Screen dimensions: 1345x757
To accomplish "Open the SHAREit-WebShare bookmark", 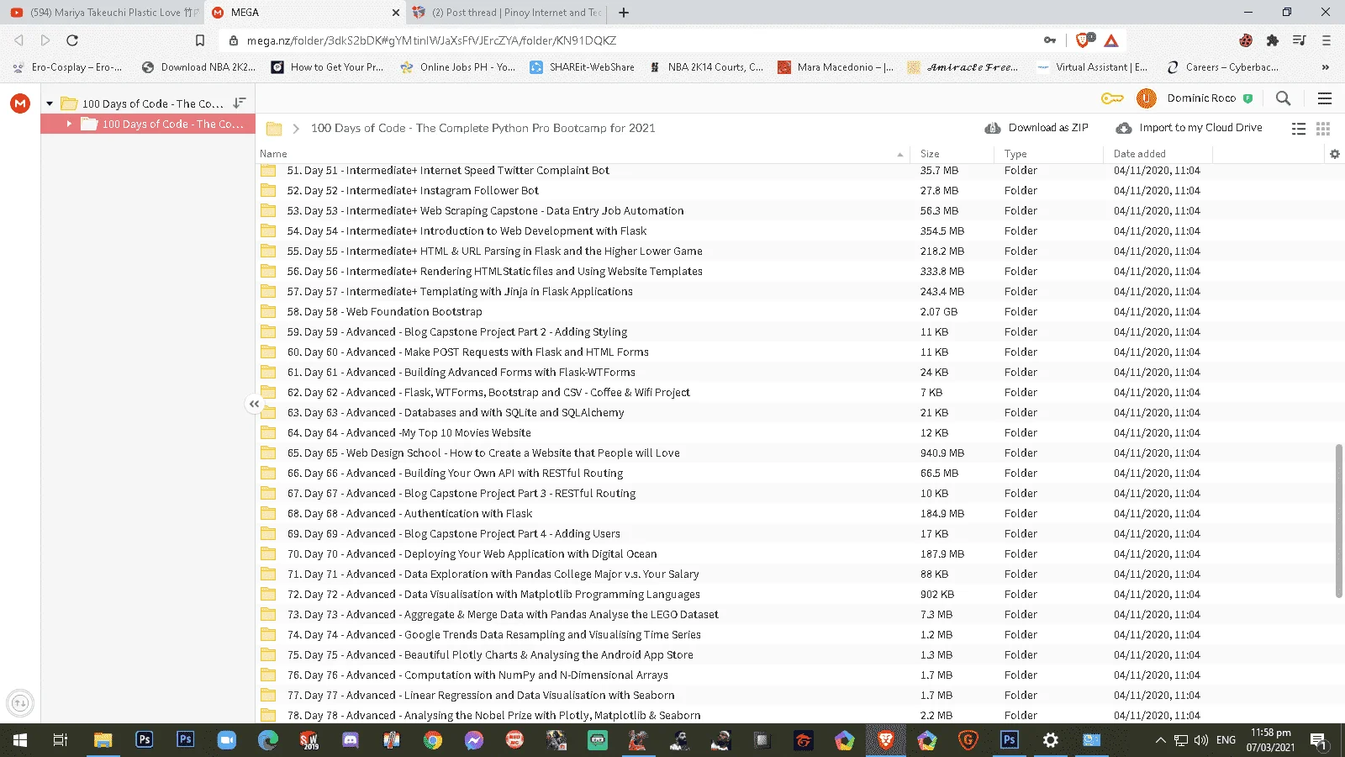I will (x=583, y=67).
